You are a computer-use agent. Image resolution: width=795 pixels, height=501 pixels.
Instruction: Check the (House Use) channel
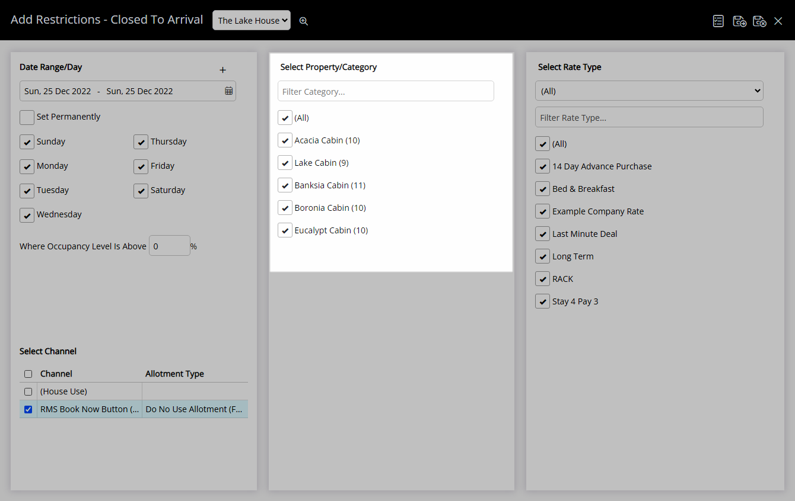pos(28,391)
